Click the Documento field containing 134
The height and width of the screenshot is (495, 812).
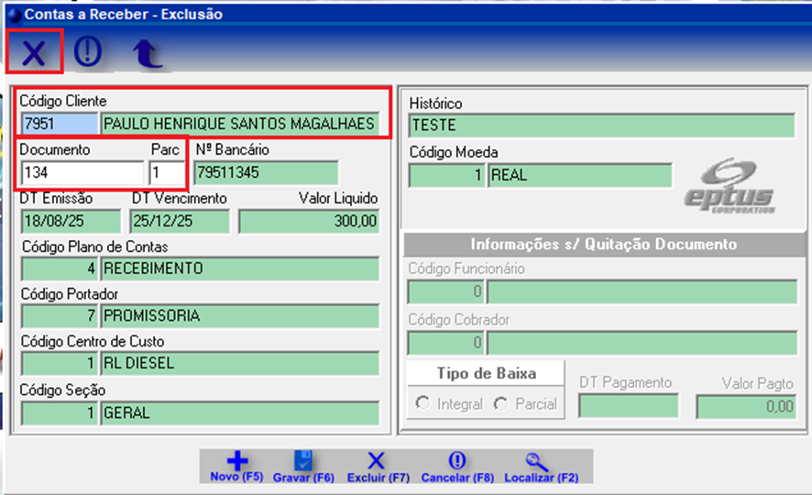coord(82,172)
